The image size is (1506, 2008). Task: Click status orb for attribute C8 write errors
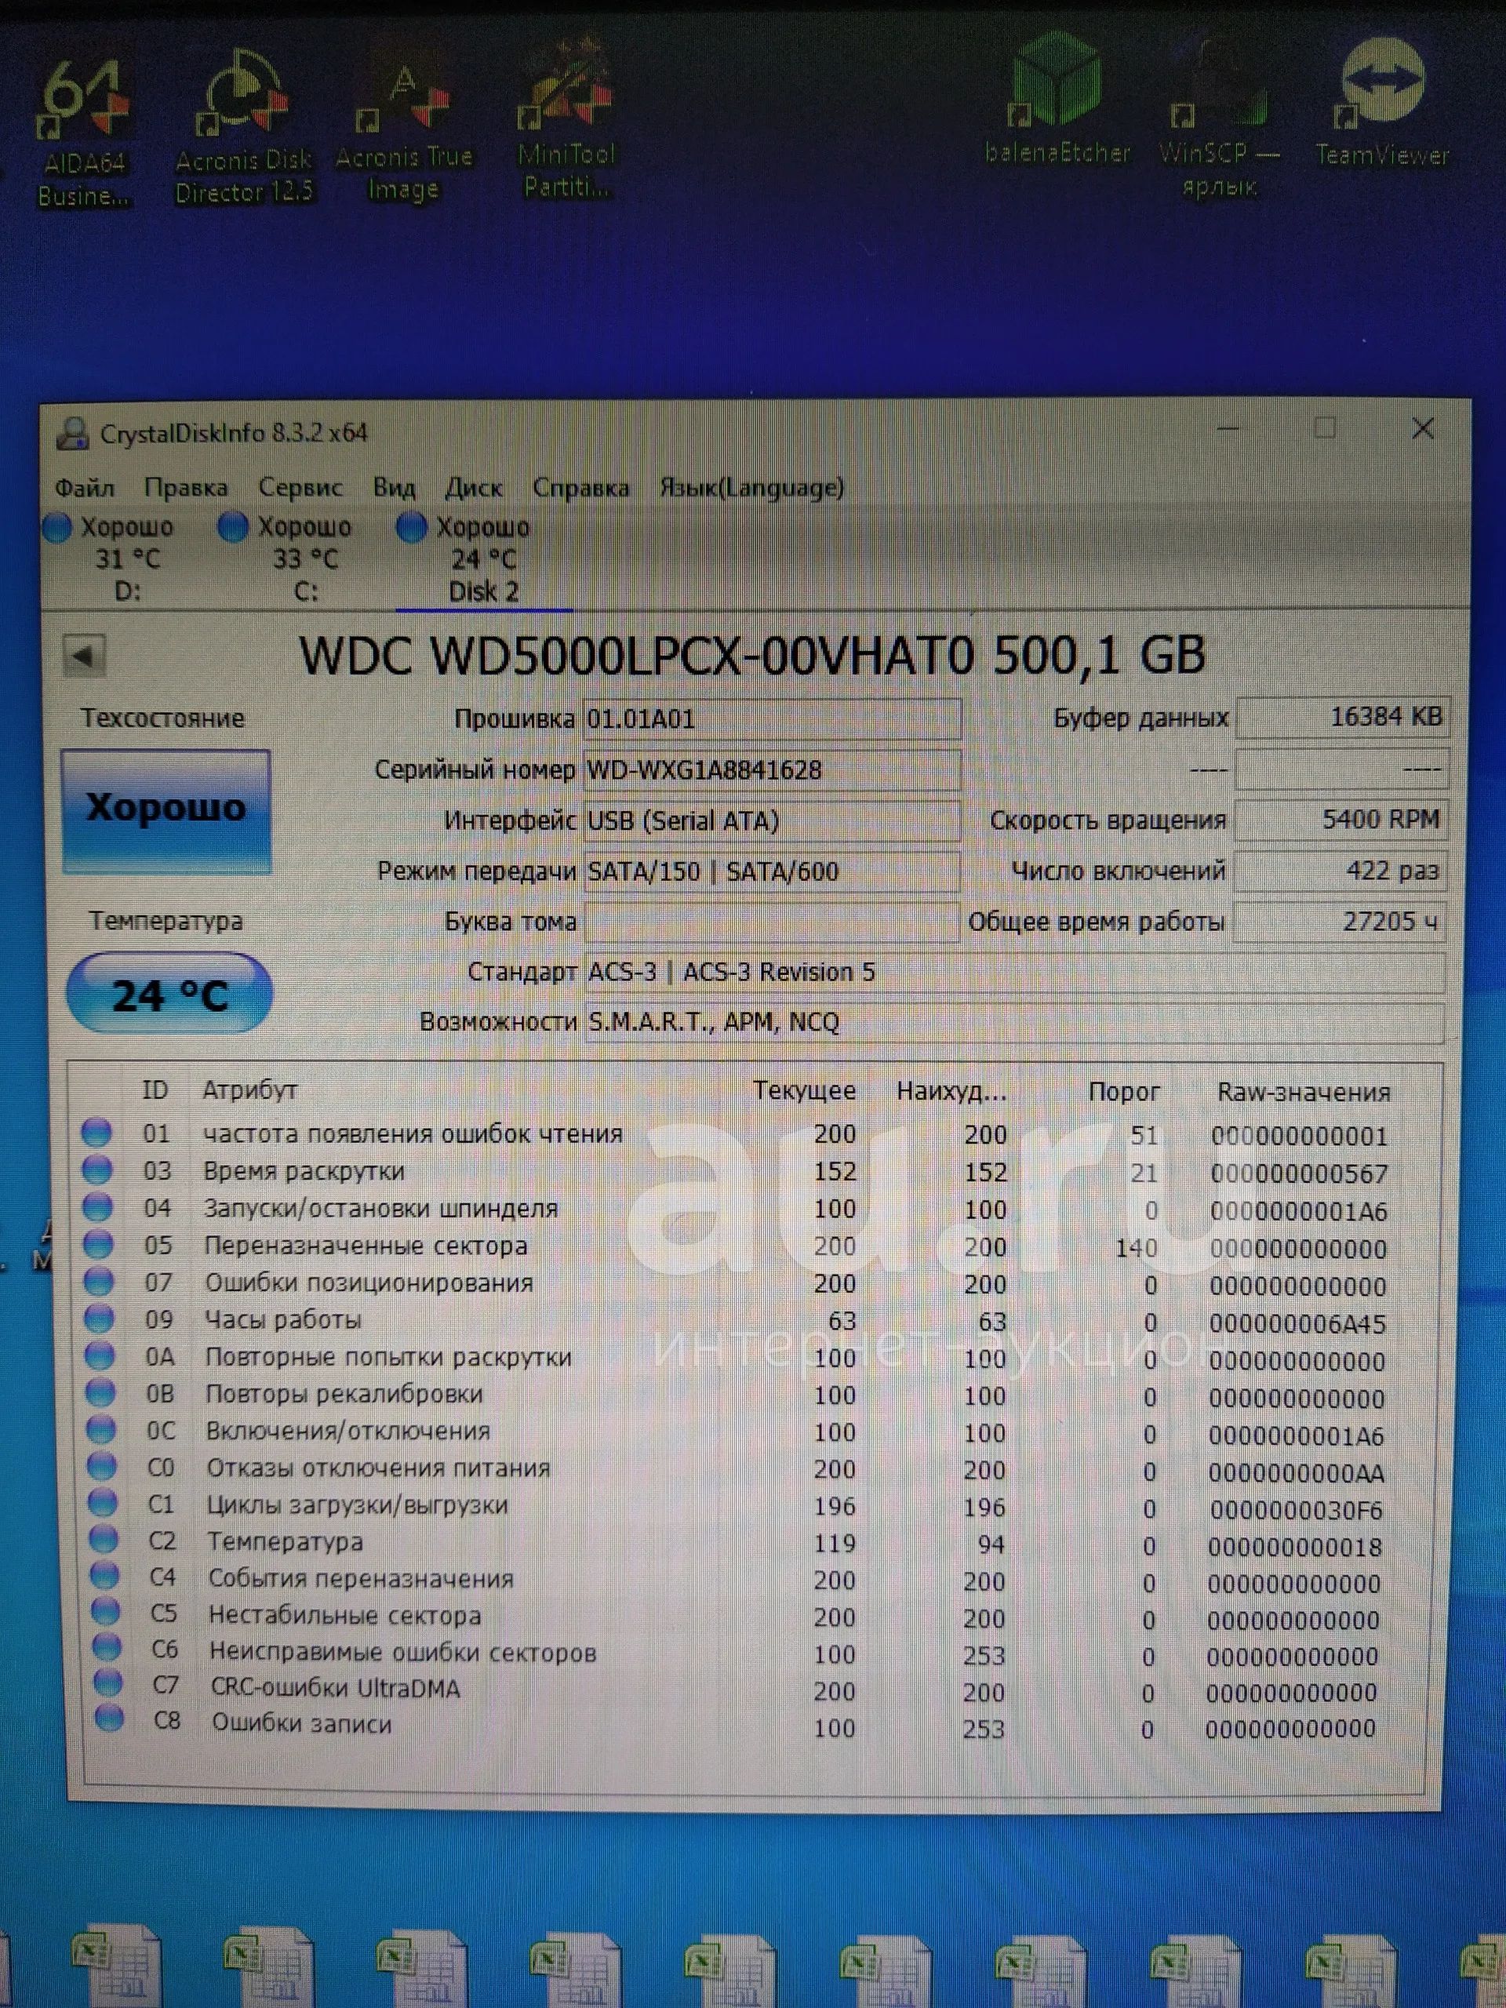[x=109, y=1719]
